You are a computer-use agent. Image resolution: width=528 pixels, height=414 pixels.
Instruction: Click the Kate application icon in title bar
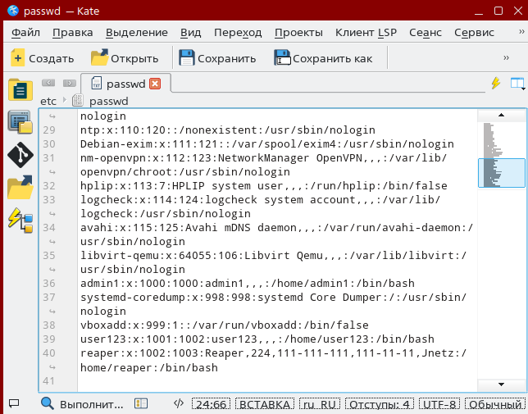[x=13, y=11]
